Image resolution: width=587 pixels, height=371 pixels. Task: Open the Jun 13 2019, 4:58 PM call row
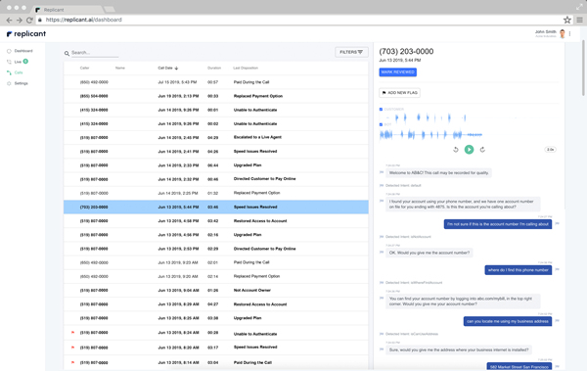pyautogui.click(x=216, y=220)
